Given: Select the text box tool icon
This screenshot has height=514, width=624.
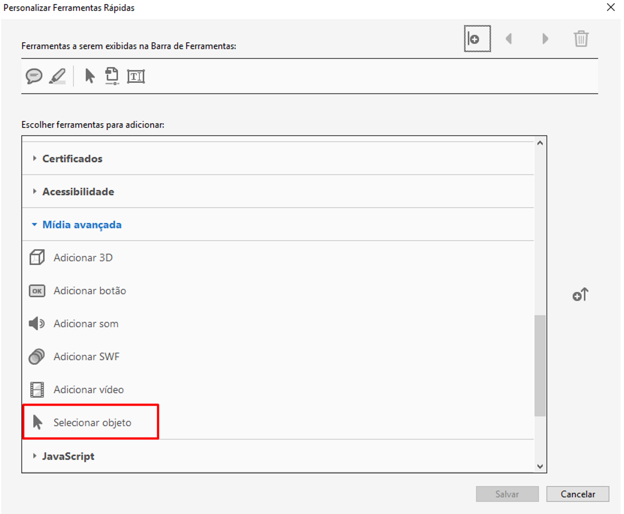Looking at the screenshot, I should [x=136, y=77].
